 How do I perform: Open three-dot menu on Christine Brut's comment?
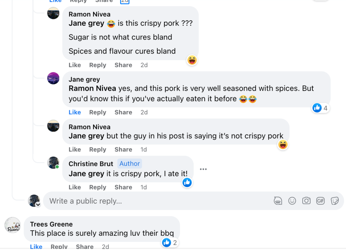tap(203, 169)
